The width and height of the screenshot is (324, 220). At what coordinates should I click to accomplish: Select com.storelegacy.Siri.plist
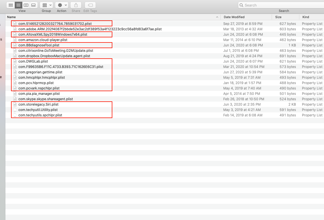click(38, 104)
